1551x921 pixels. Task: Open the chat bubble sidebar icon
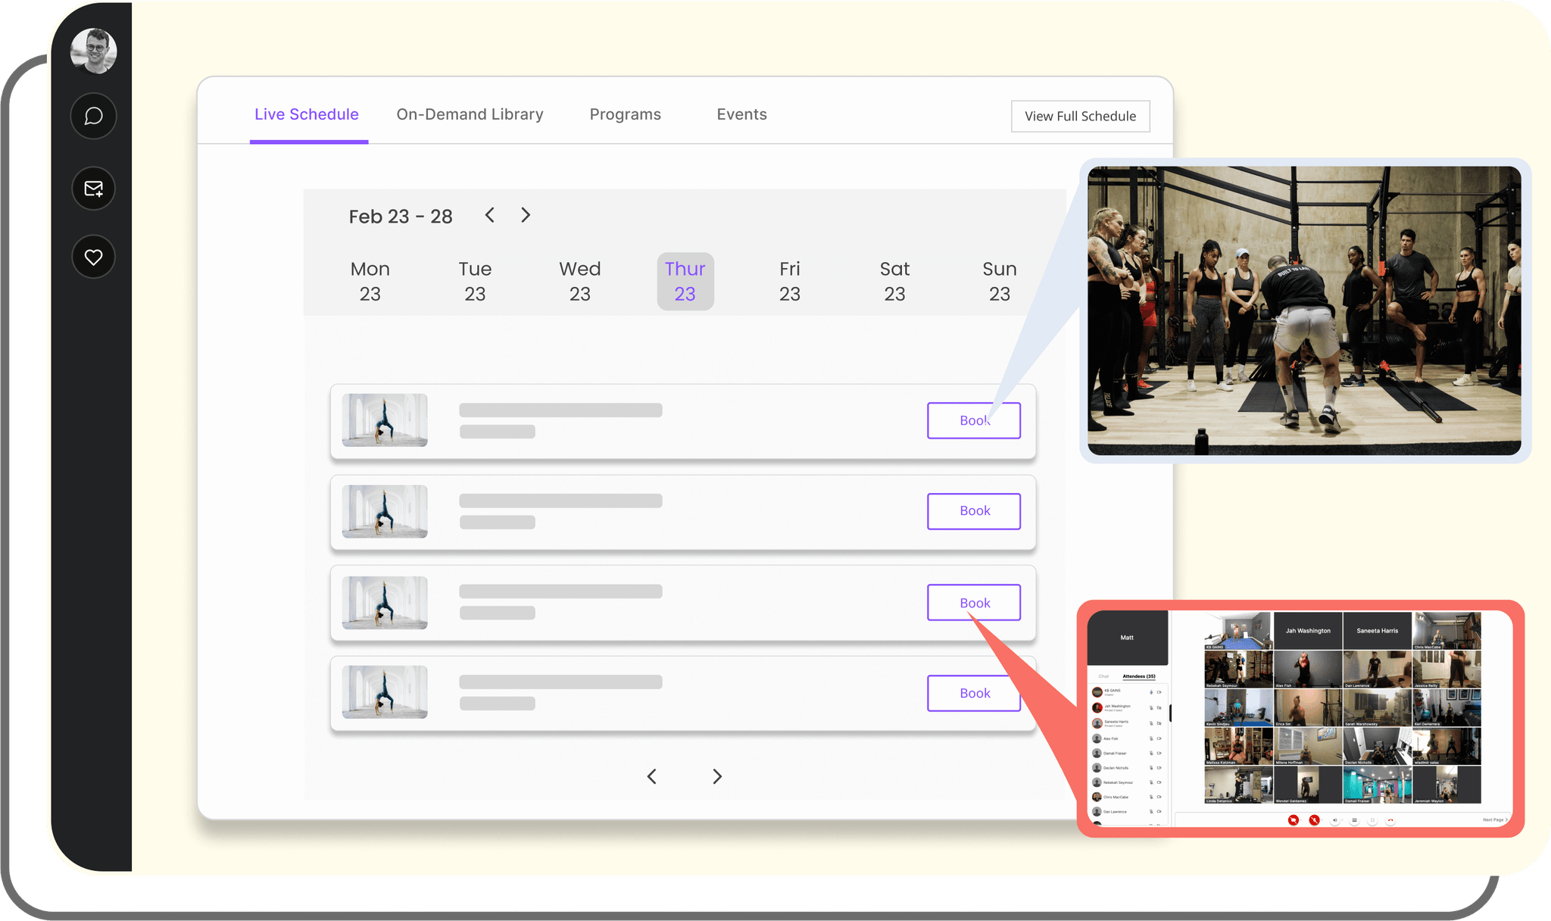coord(93,116)
